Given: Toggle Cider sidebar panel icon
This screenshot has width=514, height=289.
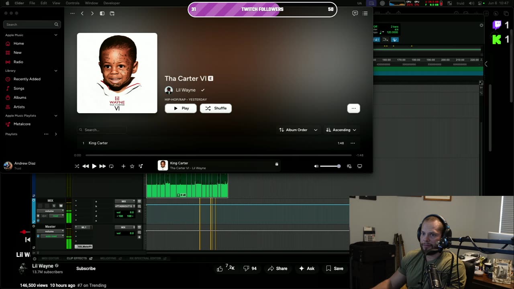Looking at the screenshot, I should [x=102, y=13].
